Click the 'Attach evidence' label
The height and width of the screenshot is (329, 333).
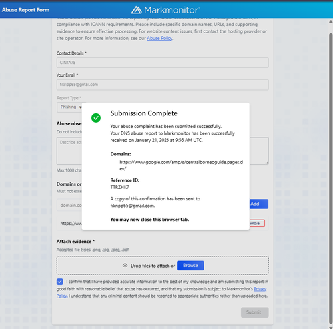[x=75, y=242]
